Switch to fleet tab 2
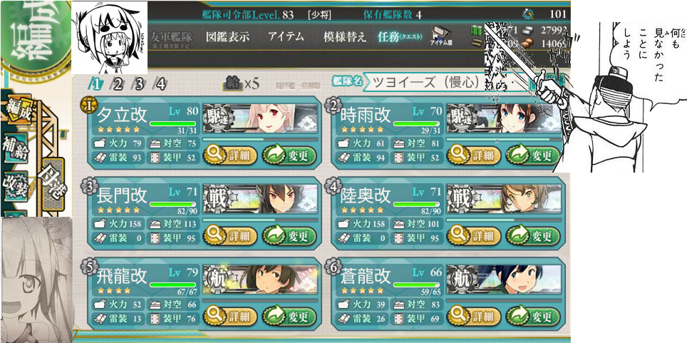Screen dimensions: 687x343 coord(117,83)
